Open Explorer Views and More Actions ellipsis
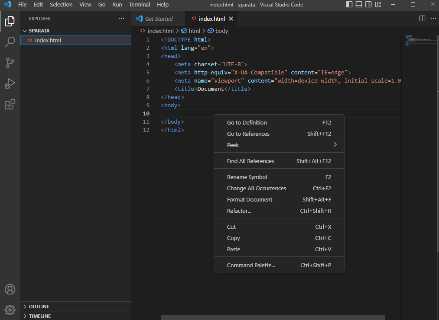The image size is (439, 320). coord(121,19)
